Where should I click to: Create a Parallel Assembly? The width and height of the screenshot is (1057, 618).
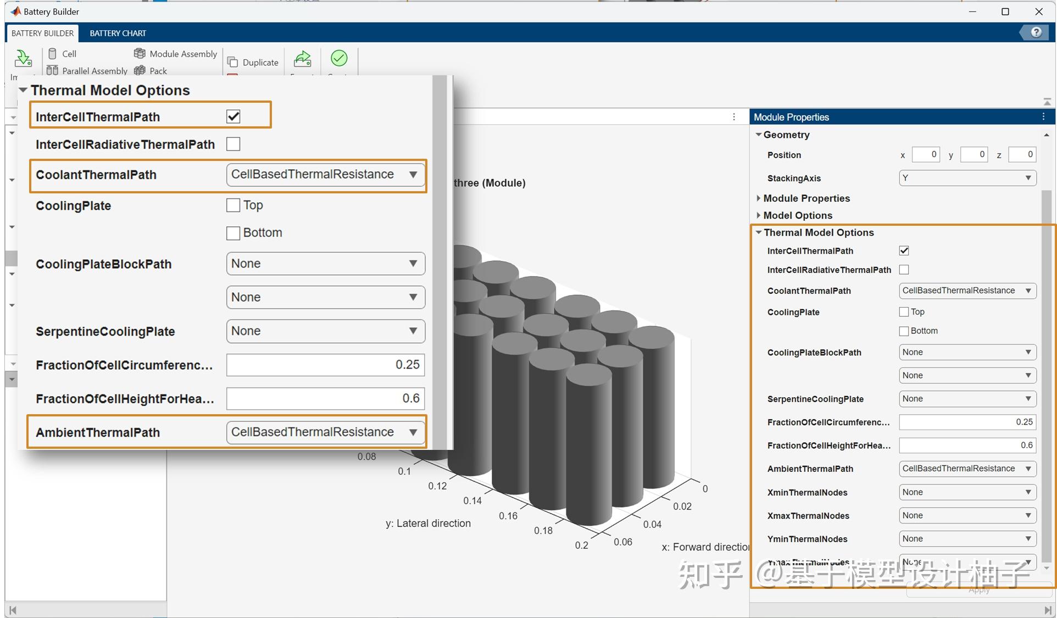tap(87, 71)
